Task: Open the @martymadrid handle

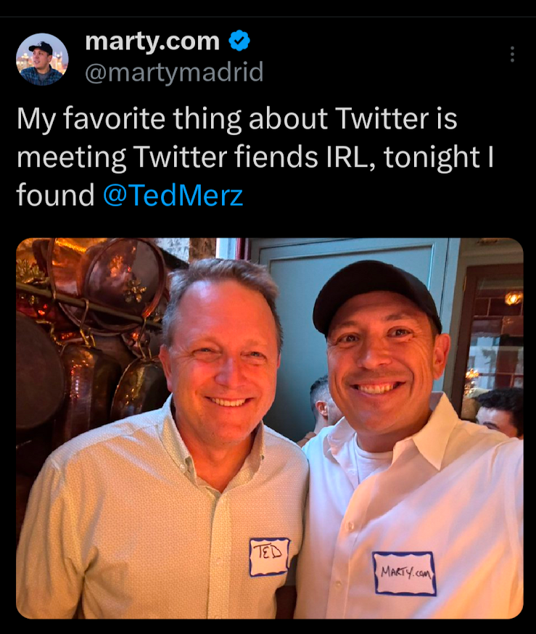Action: pyautogui.click(x=174, y=73)
